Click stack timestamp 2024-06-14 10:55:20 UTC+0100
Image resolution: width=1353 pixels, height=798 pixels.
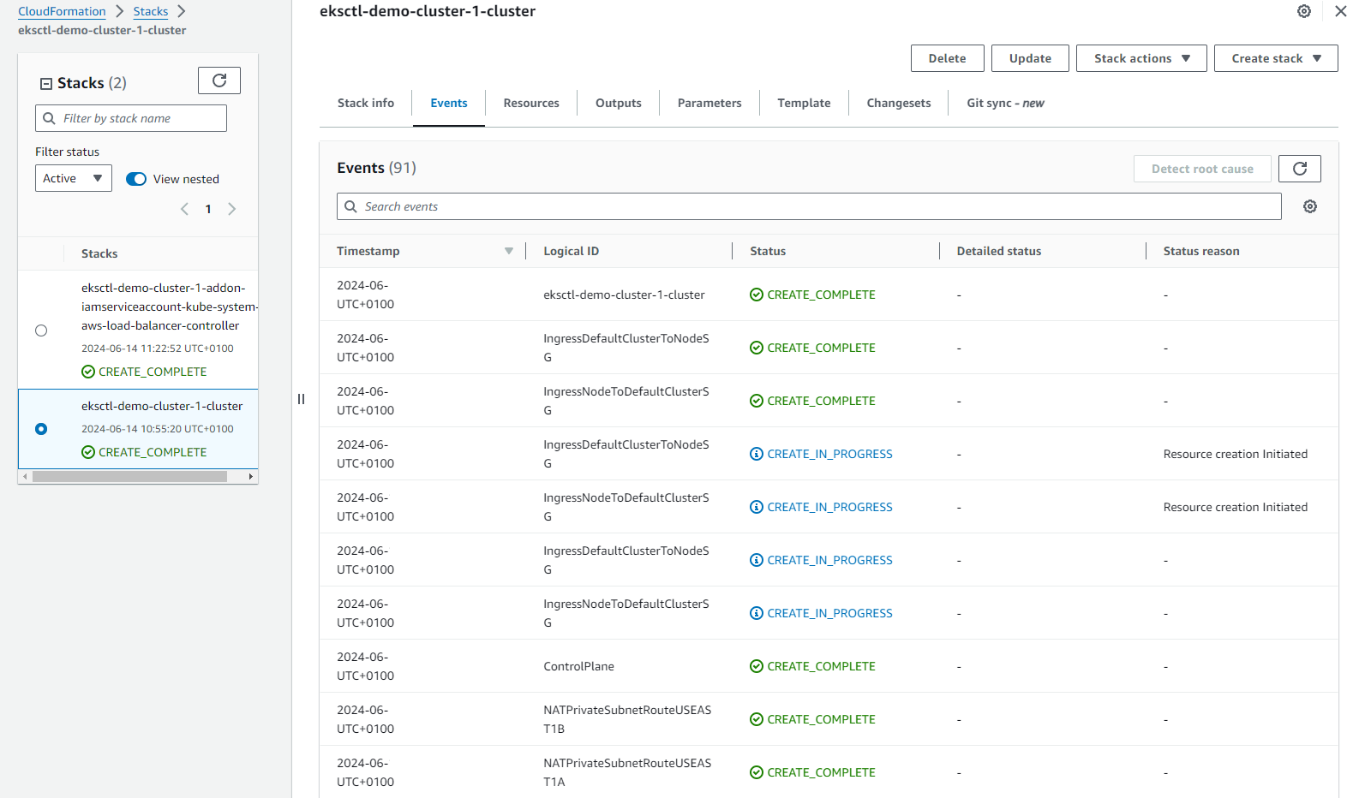(x=158, y=429)
